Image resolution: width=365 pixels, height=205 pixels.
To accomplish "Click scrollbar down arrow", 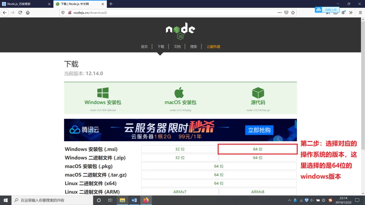I will [x=363, y=194].
